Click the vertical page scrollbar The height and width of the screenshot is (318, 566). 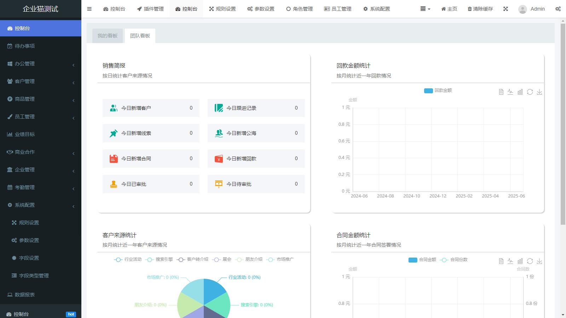pos(563,124)
